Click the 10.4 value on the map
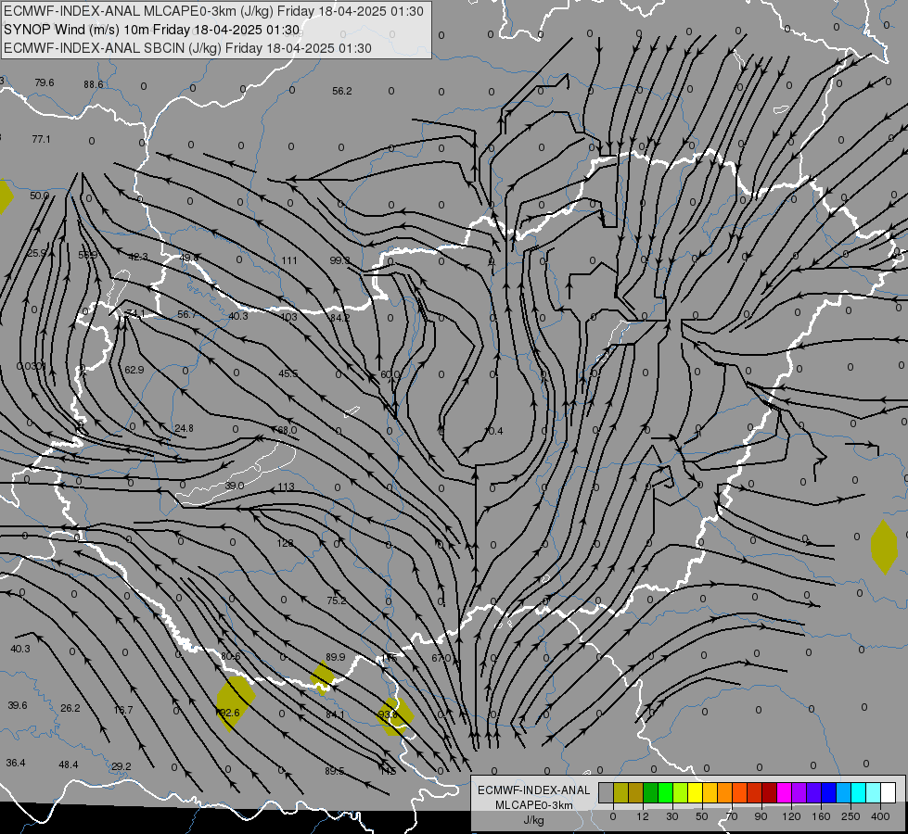 494,431
